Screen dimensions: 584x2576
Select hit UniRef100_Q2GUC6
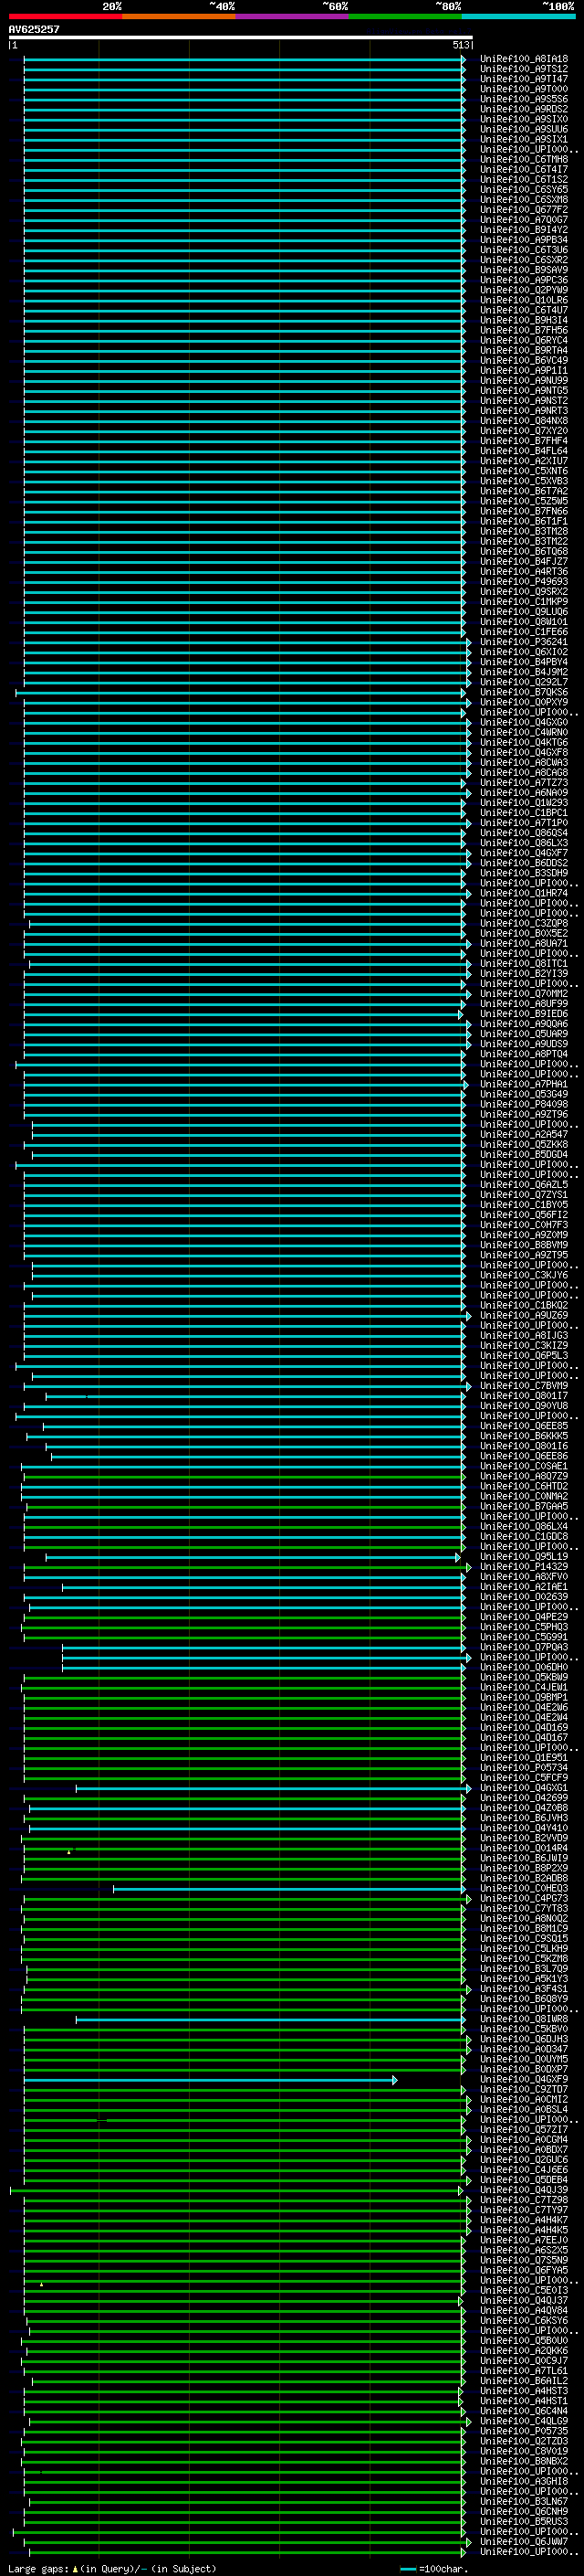click(x=524, y=2160)
